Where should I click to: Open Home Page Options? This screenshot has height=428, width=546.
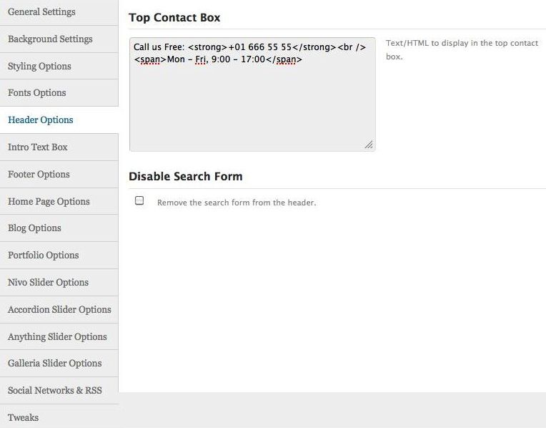[x=49, y=201]
